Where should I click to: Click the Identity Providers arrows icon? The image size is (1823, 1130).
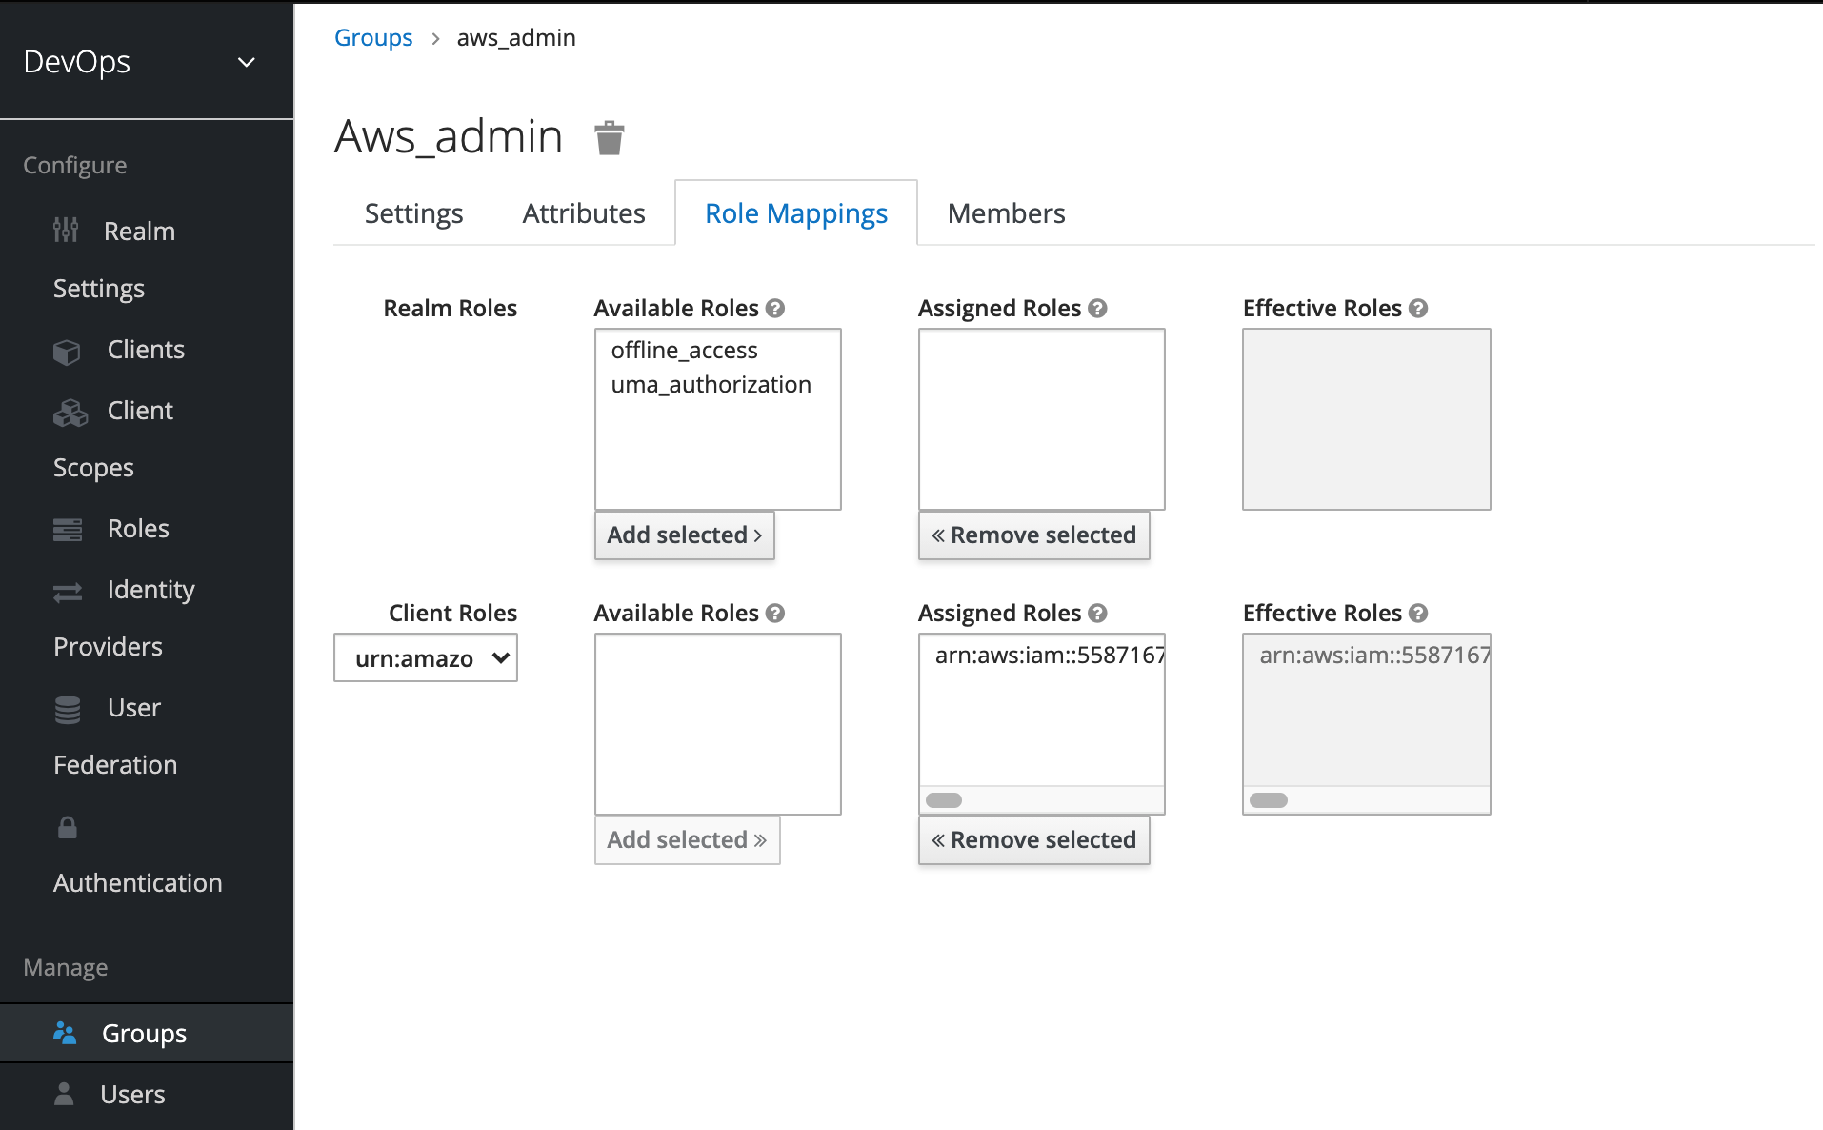coord(67,592)
